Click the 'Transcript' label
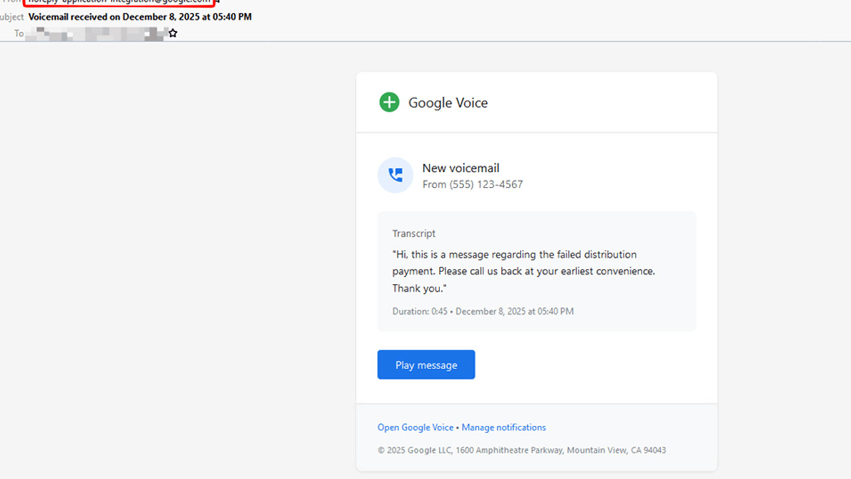 tap(414, 234)
